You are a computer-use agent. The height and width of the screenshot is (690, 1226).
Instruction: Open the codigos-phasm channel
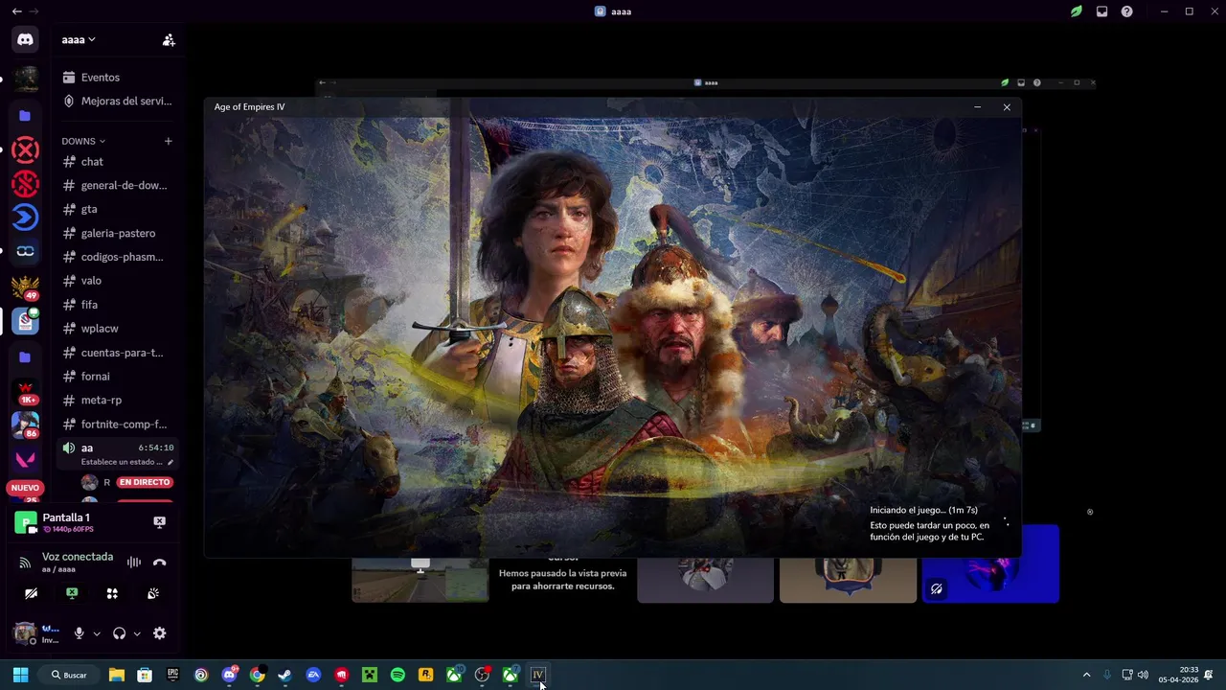click(118, 257)
